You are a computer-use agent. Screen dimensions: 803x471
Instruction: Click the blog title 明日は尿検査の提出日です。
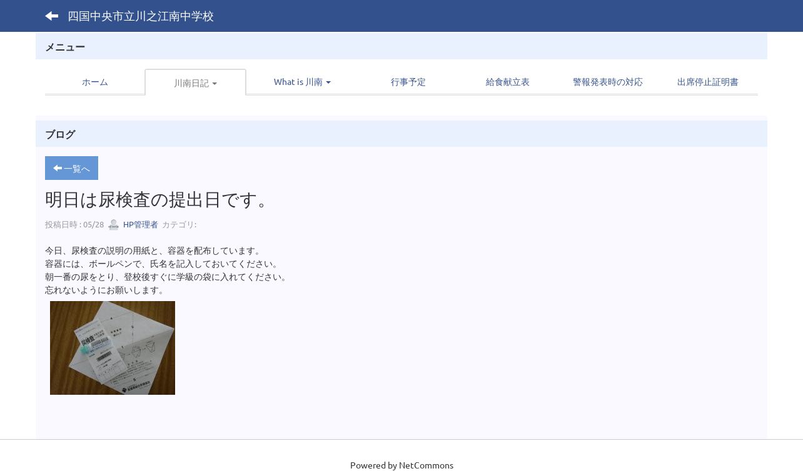pyautogui.click(x=158, y=200)
